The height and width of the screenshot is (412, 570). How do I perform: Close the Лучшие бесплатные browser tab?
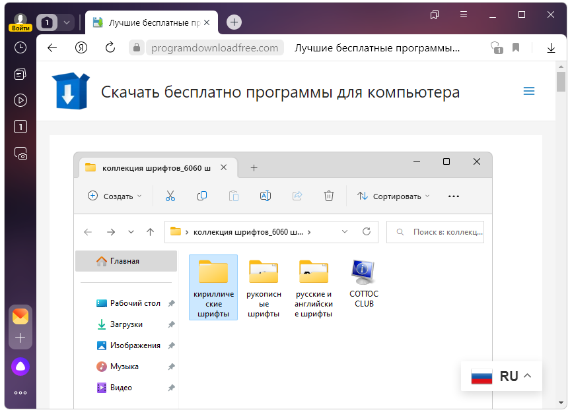[207, 22]
